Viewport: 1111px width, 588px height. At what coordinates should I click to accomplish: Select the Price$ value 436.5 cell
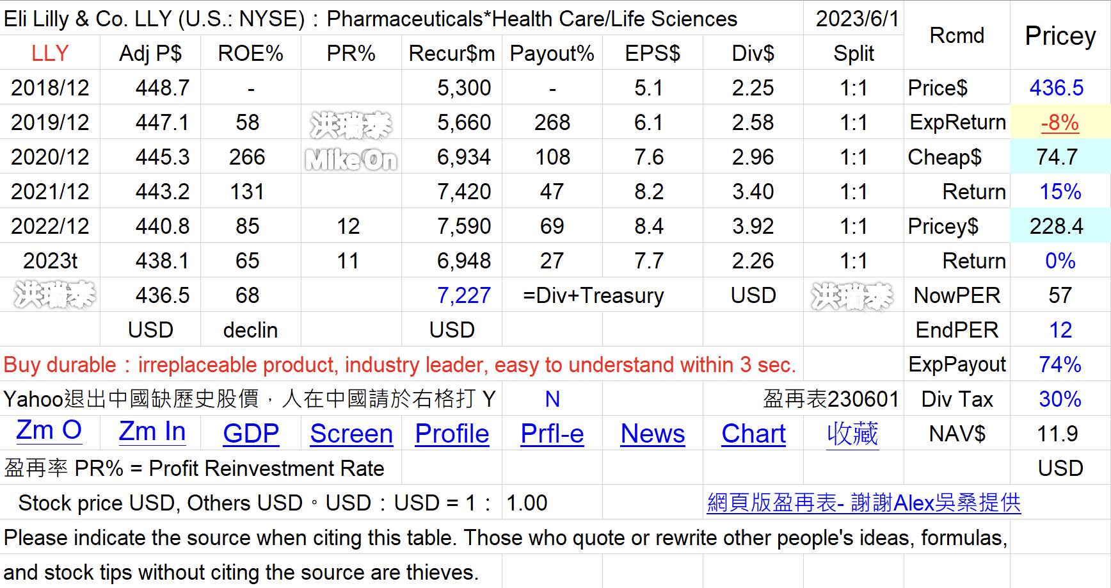(x=1060, y=88)
